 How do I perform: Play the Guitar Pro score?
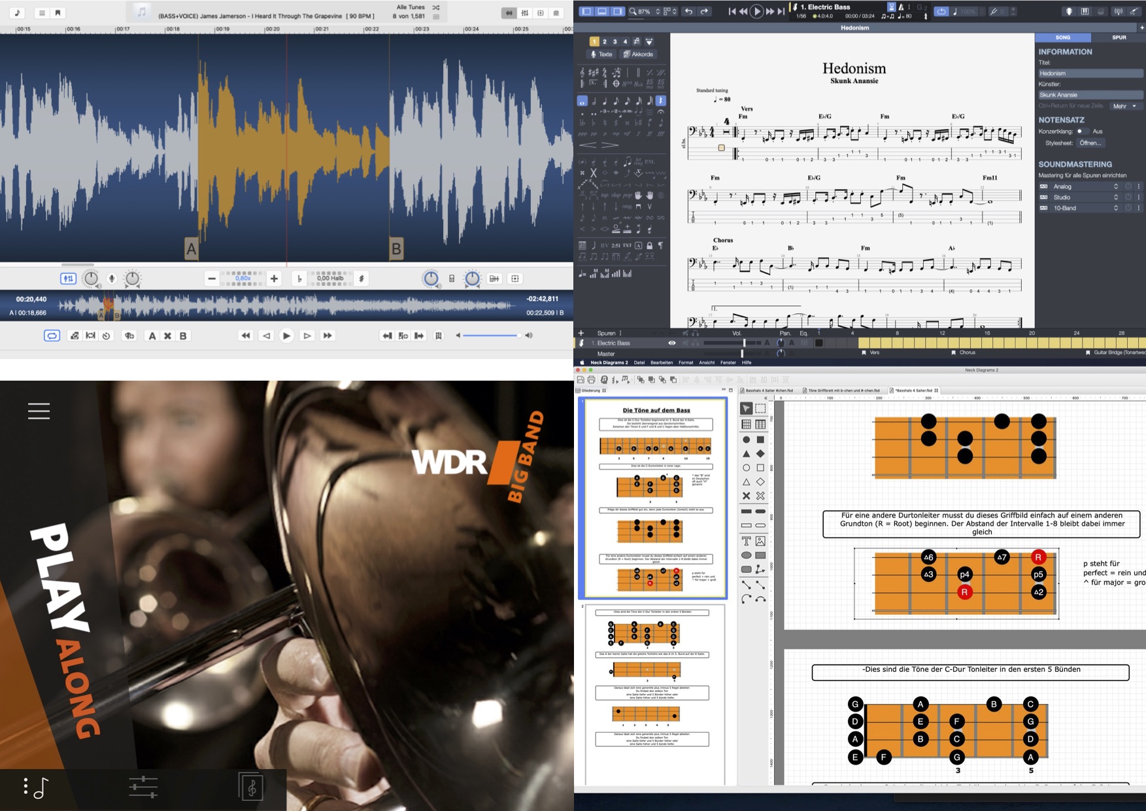[756, 11]
